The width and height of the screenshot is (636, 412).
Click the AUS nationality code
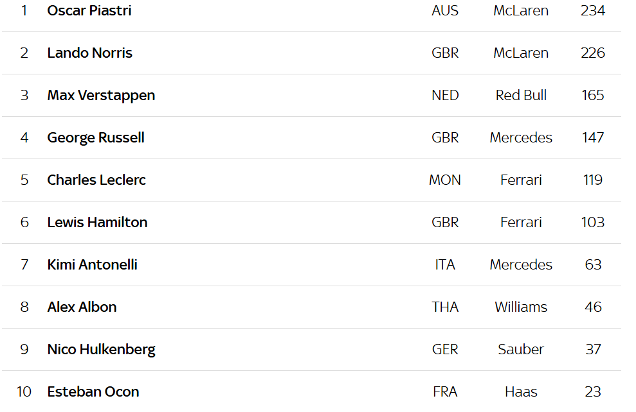[445, 11]
